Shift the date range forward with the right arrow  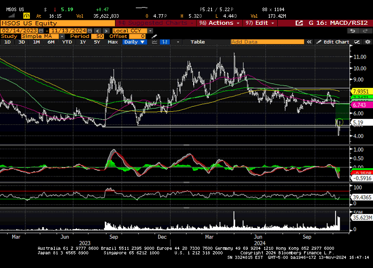106,31
